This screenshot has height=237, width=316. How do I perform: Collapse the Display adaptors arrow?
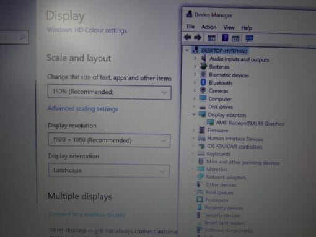coord(194,114)
